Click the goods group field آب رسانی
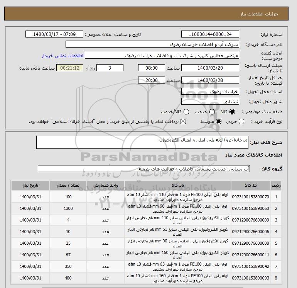 [x=144, y=169]
